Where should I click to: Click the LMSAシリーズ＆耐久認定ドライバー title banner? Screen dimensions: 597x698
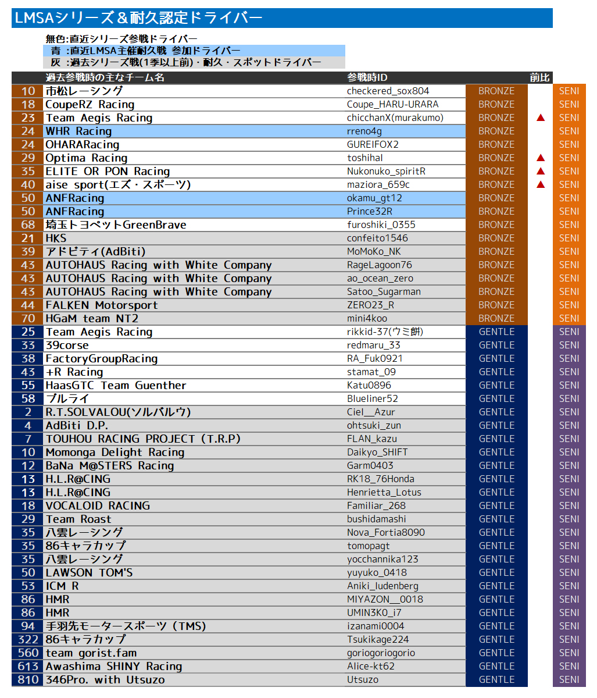282,18
